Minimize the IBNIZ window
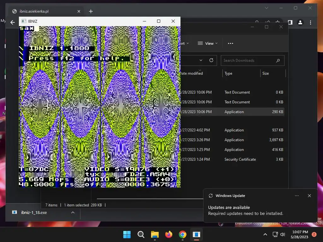The height and width of the screenshot is (242, 323). tap(144, 21)
